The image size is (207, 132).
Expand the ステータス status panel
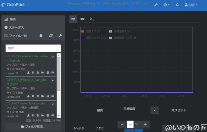(x=14, y=27)
